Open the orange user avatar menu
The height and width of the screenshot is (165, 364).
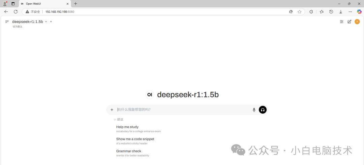[357, 22]
